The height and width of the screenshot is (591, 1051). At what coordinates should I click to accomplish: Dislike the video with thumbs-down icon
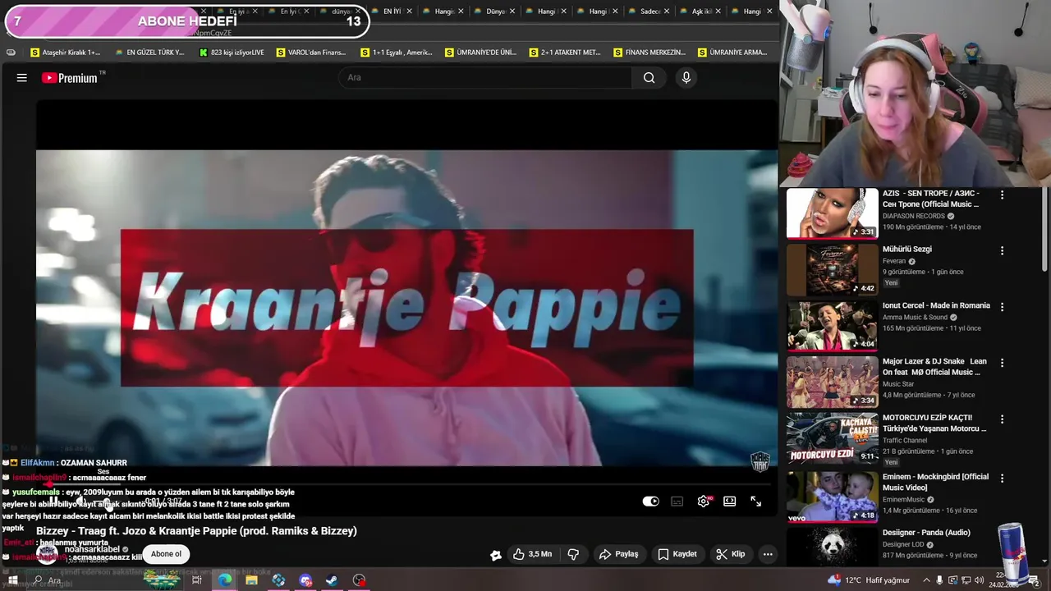573,554
